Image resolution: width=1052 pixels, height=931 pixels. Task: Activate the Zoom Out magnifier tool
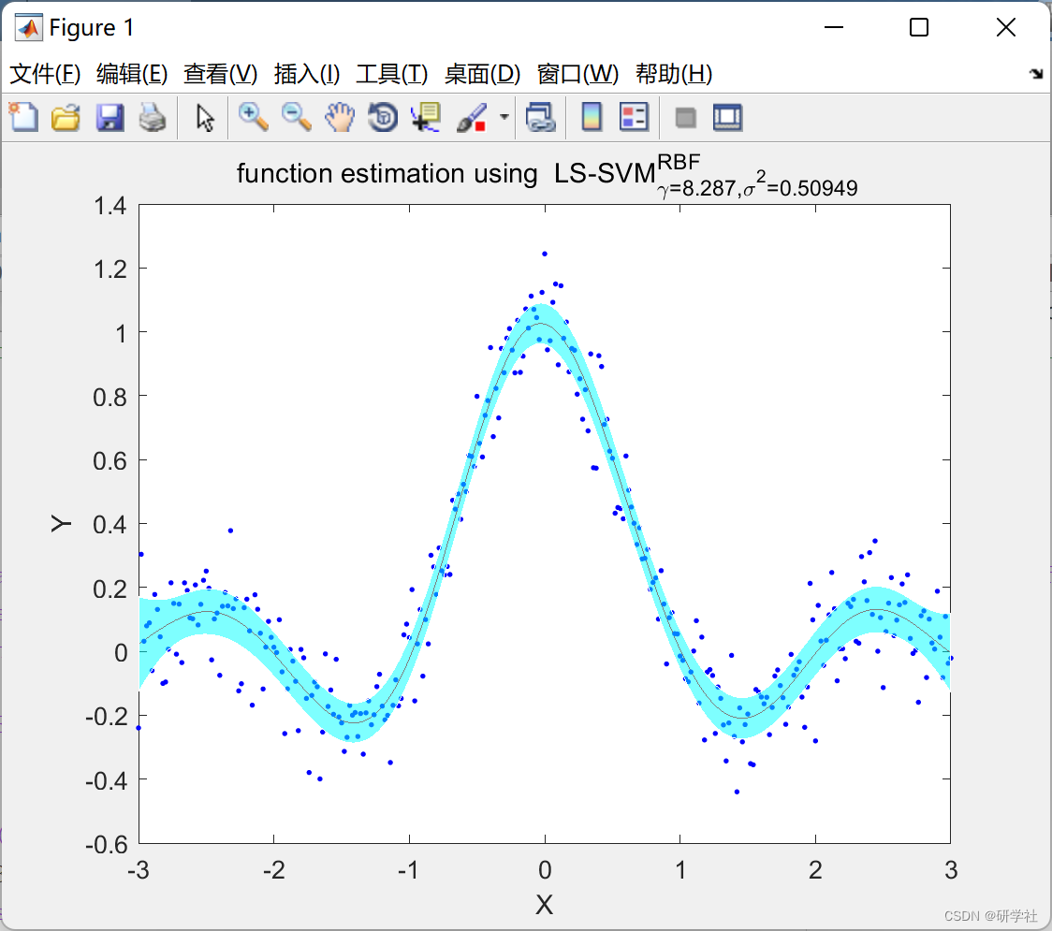coord(297,117)
